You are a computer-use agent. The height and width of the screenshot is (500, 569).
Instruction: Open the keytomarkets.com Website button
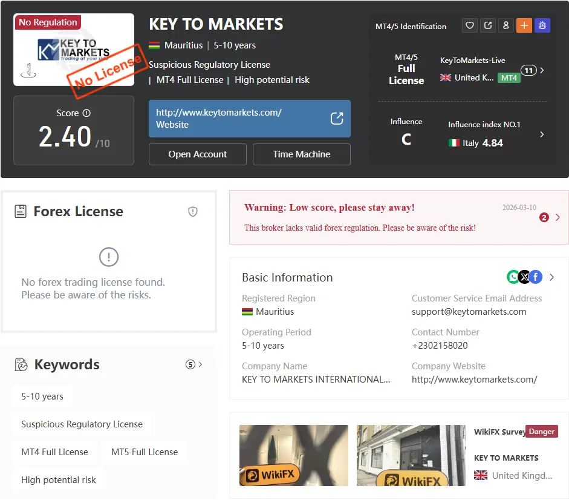(x=249, y=119)
